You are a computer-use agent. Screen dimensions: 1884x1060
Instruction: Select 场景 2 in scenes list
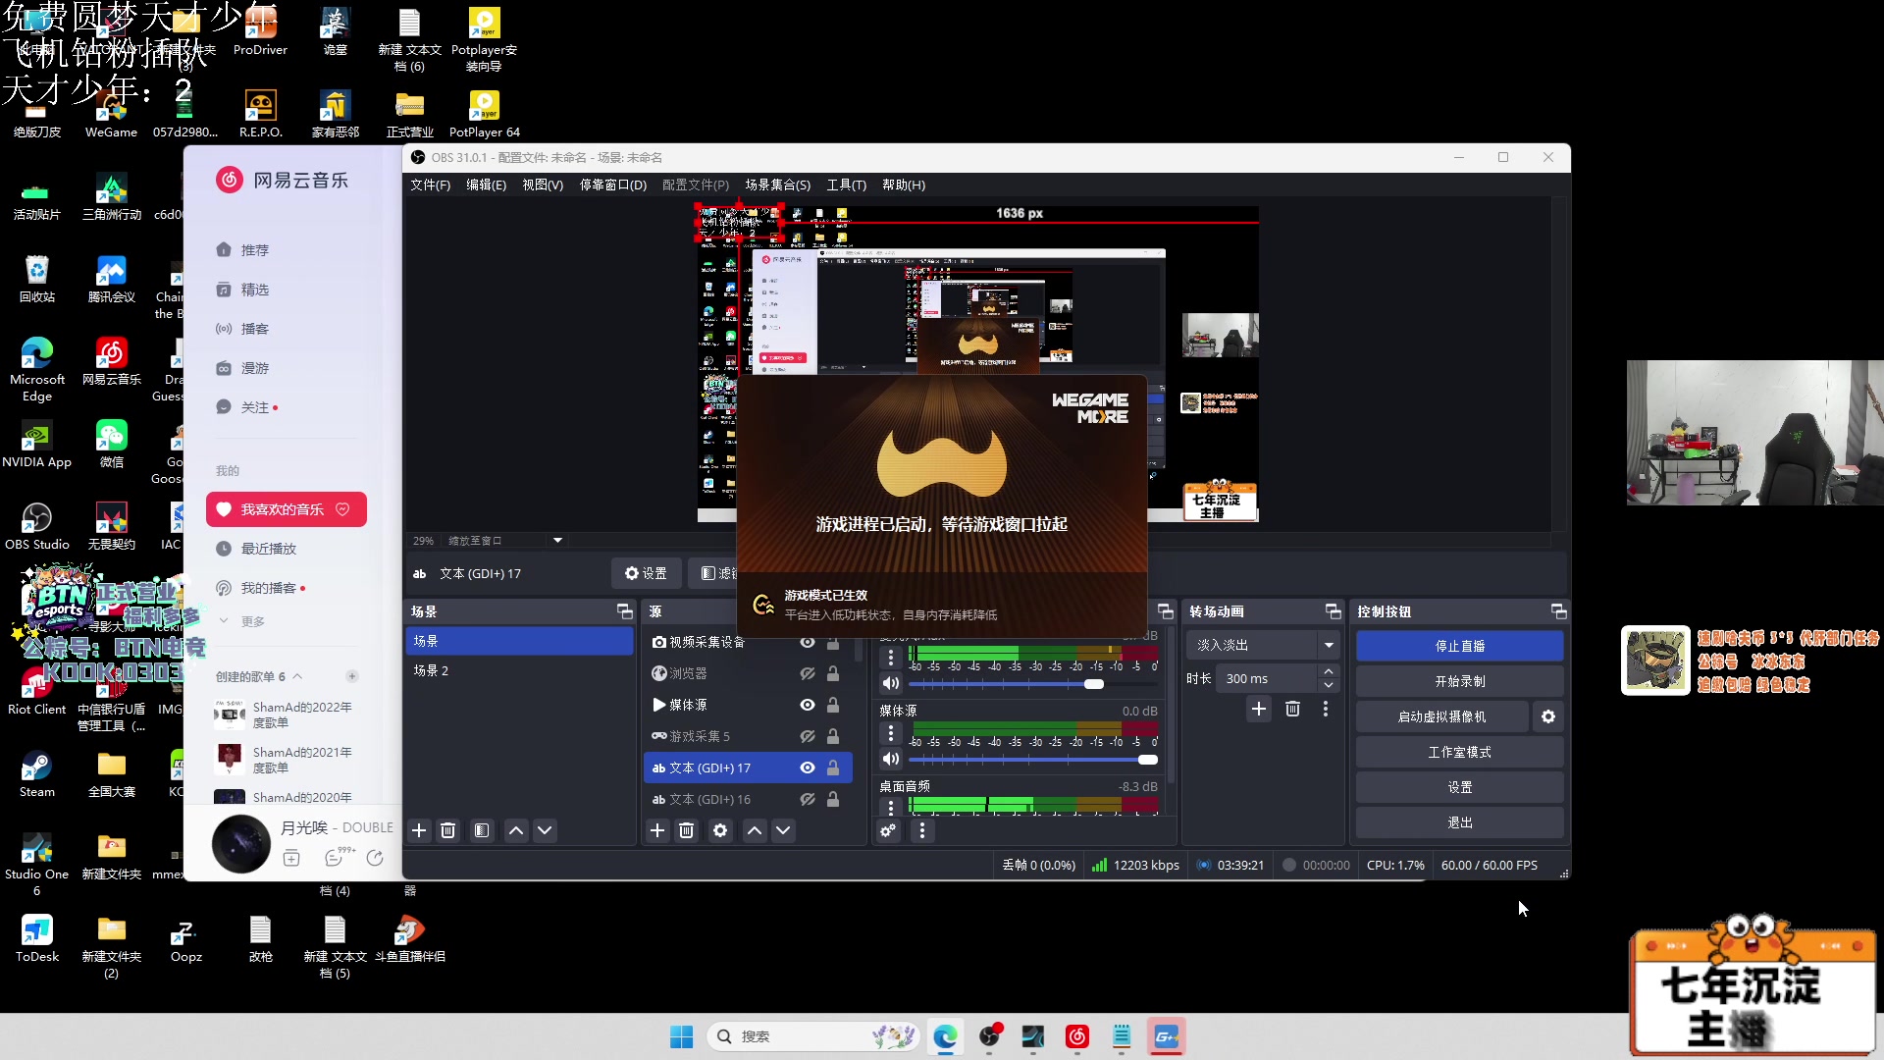519,670
